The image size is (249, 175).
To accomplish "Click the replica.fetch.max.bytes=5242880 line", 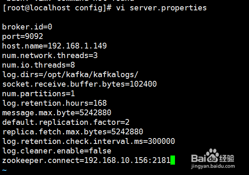I will point(73,132).
